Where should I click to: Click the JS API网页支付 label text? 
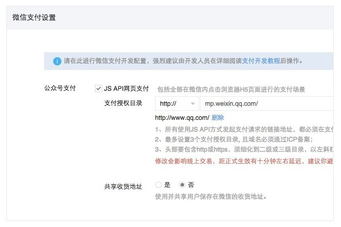(126, 89)
